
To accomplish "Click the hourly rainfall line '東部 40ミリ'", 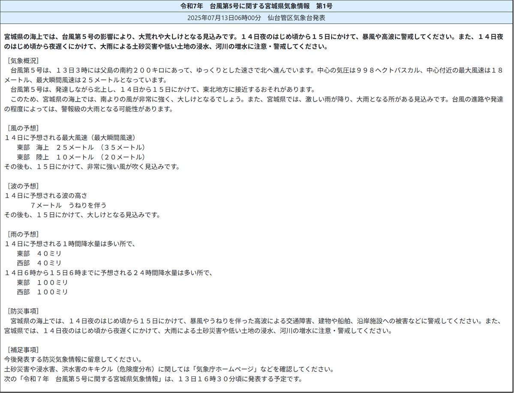I will pos(39,254).
